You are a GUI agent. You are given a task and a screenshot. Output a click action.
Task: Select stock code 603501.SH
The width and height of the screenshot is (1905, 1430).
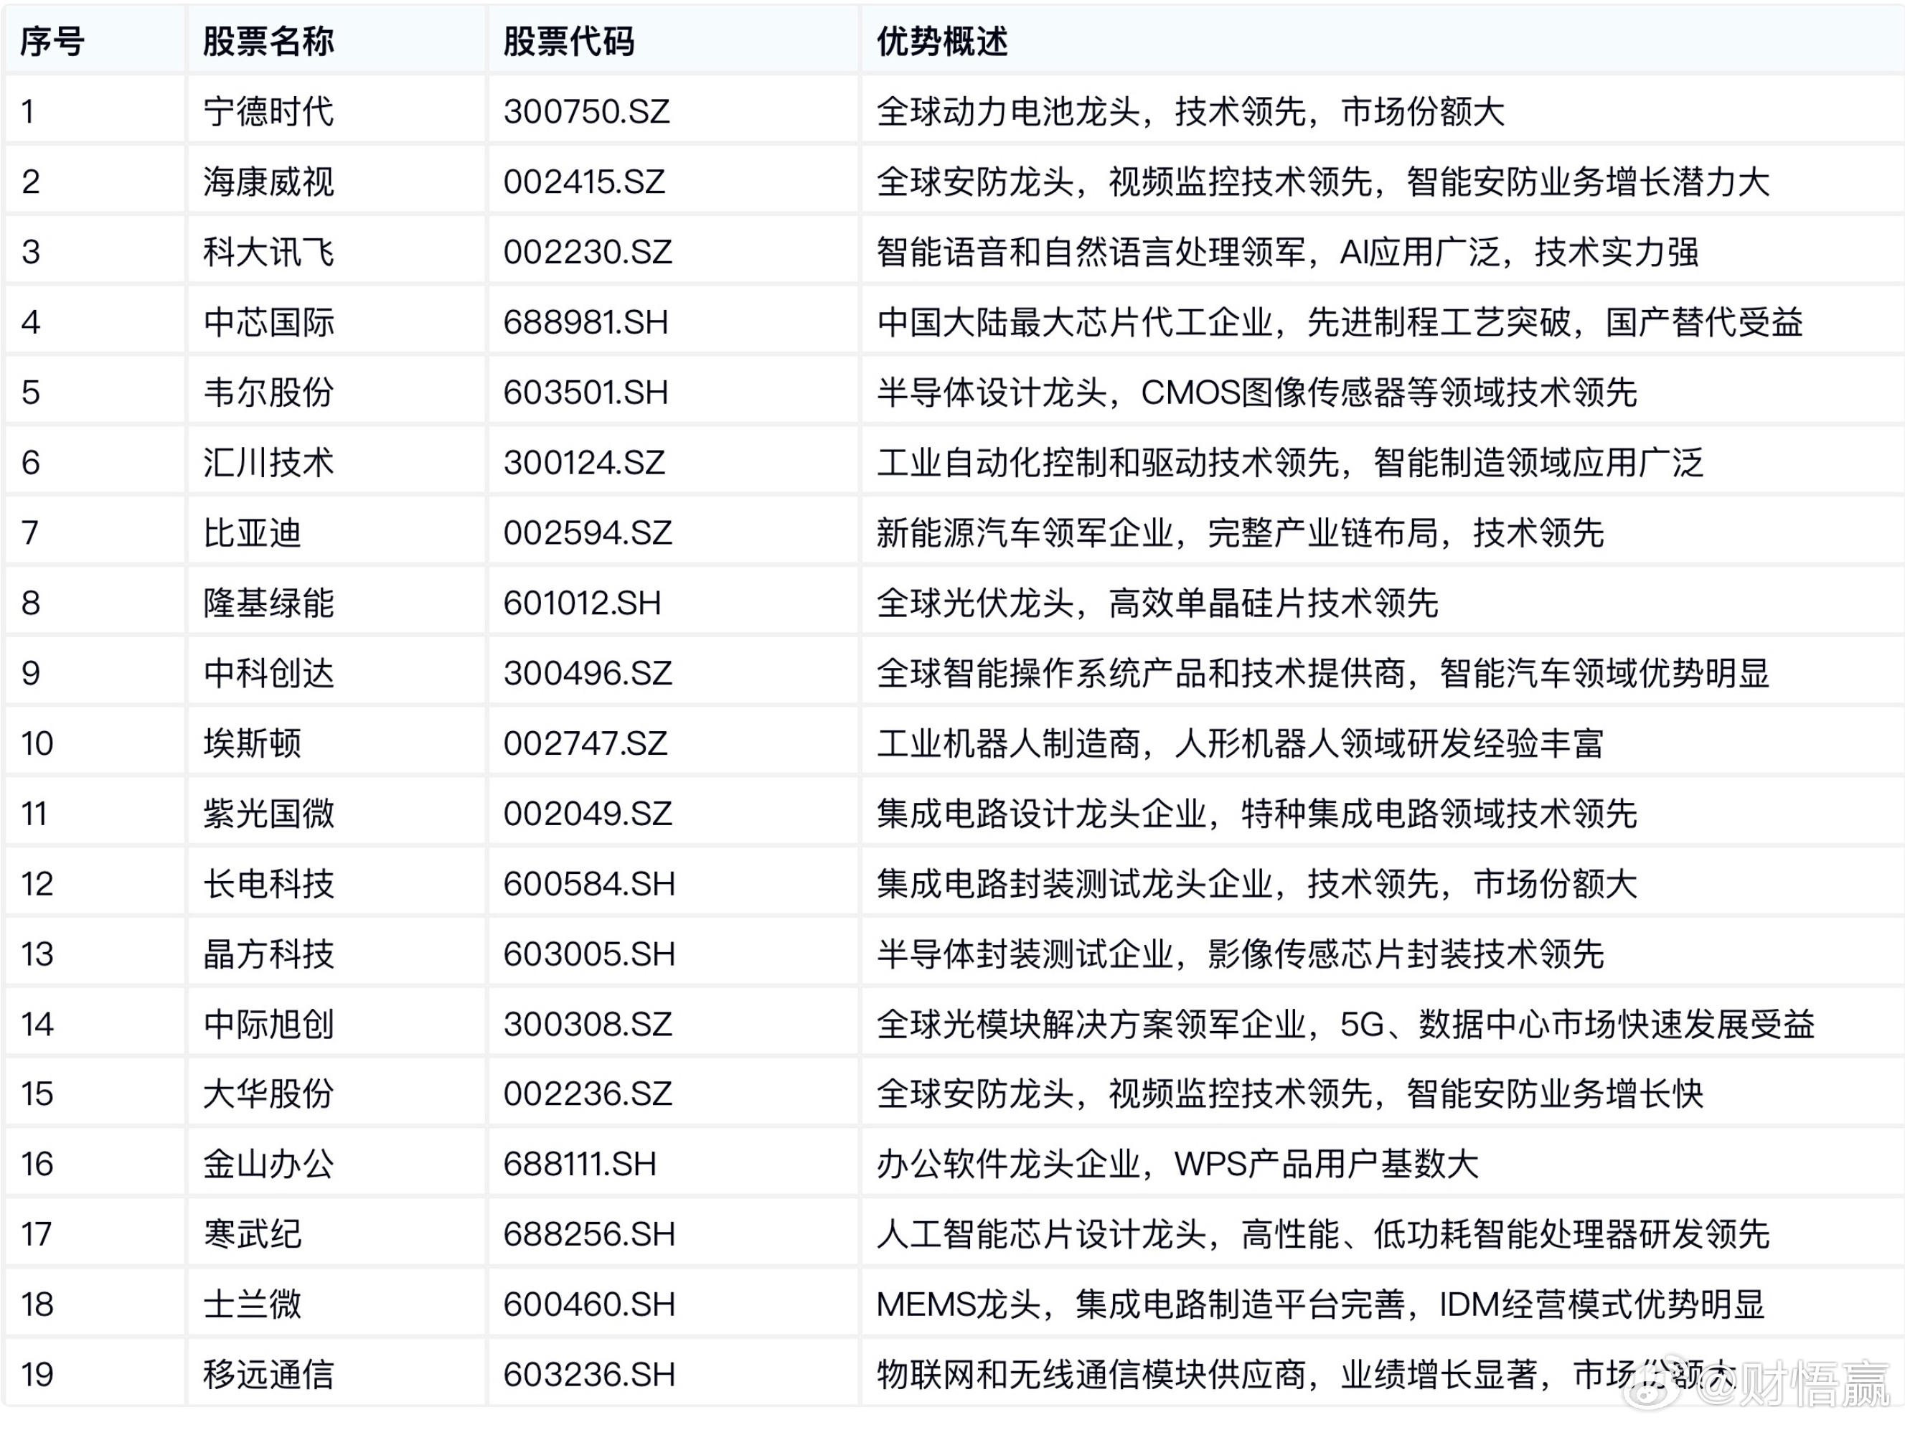(x=585, y=392)
